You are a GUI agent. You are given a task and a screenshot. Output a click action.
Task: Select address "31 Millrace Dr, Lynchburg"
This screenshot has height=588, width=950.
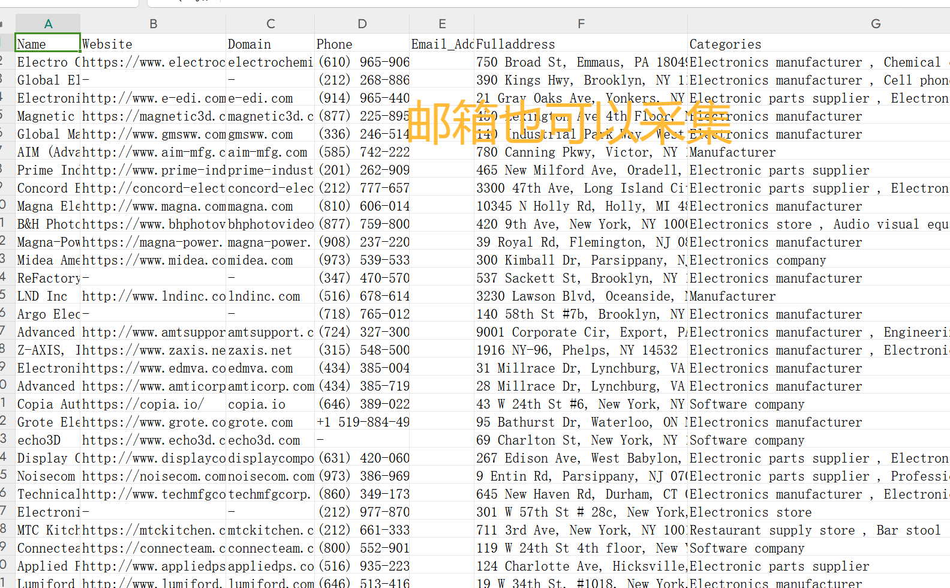click(581, 368)
